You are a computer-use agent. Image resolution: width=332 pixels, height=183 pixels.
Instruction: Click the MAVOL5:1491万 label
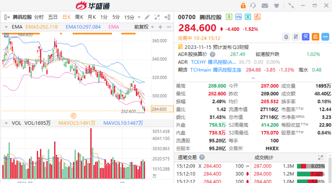click(77, 123)
